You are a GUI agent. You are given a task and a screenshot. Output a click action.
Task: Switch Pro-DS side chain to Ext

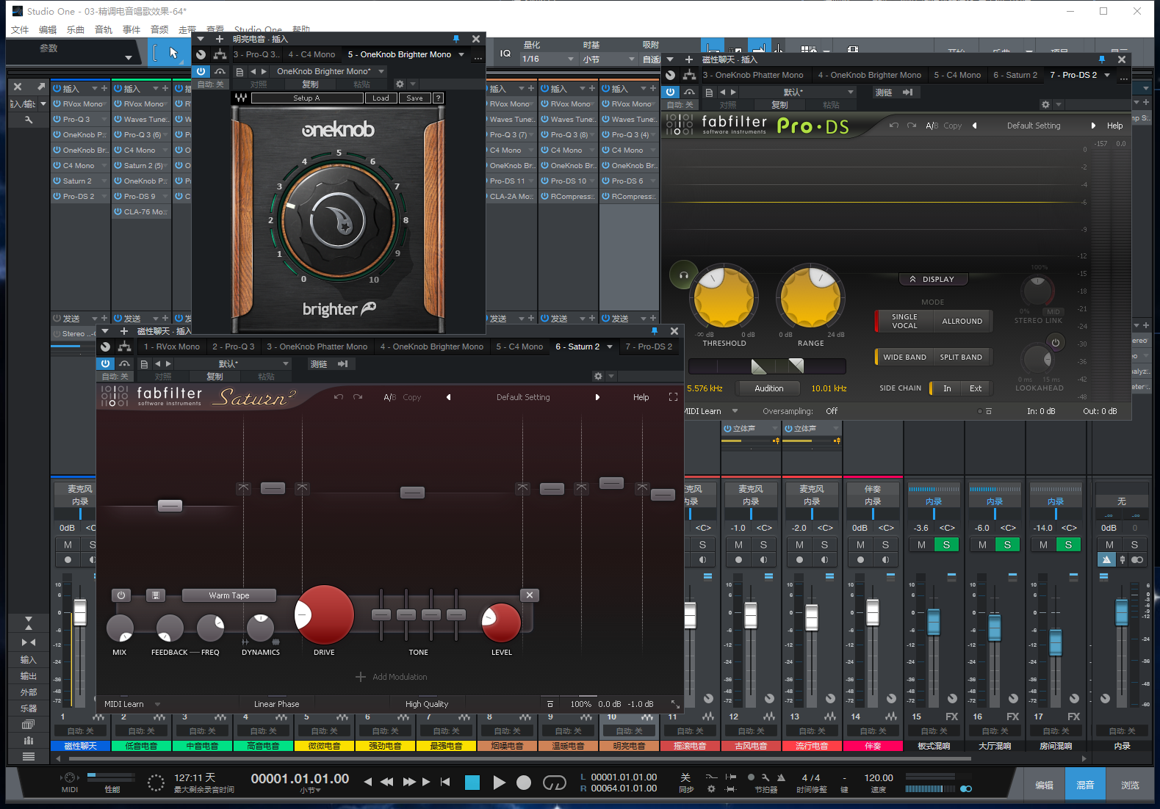(x=975, y=388)
